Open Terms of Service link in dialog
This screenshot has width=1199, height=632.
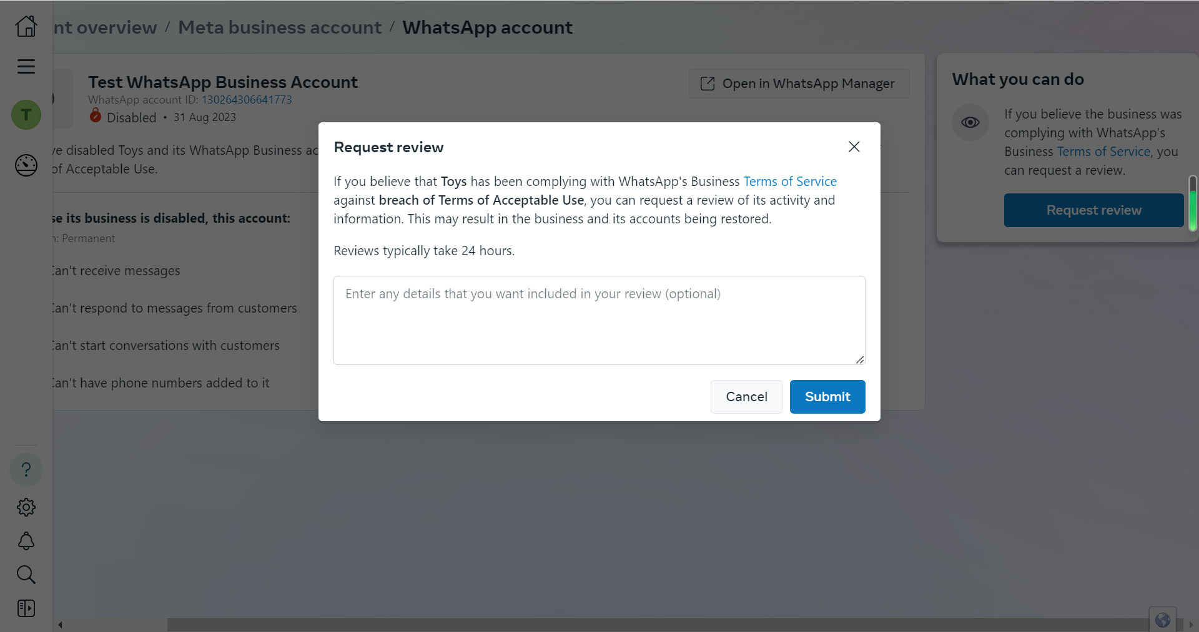pos(790,182)
